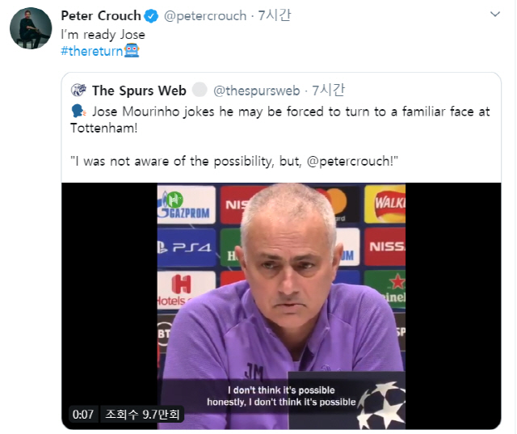Click The Spurs Web display name
517x434 pixels.
click(139, 91)
